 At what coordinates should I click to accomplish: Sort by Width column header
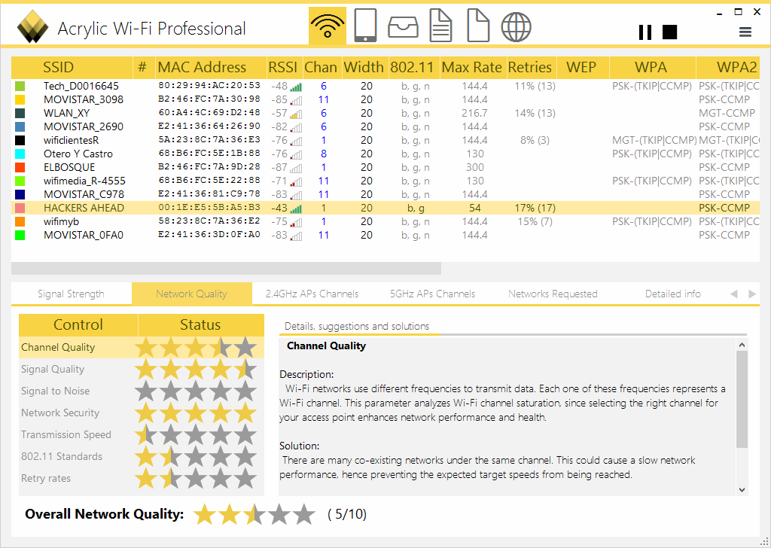[364, 67]
